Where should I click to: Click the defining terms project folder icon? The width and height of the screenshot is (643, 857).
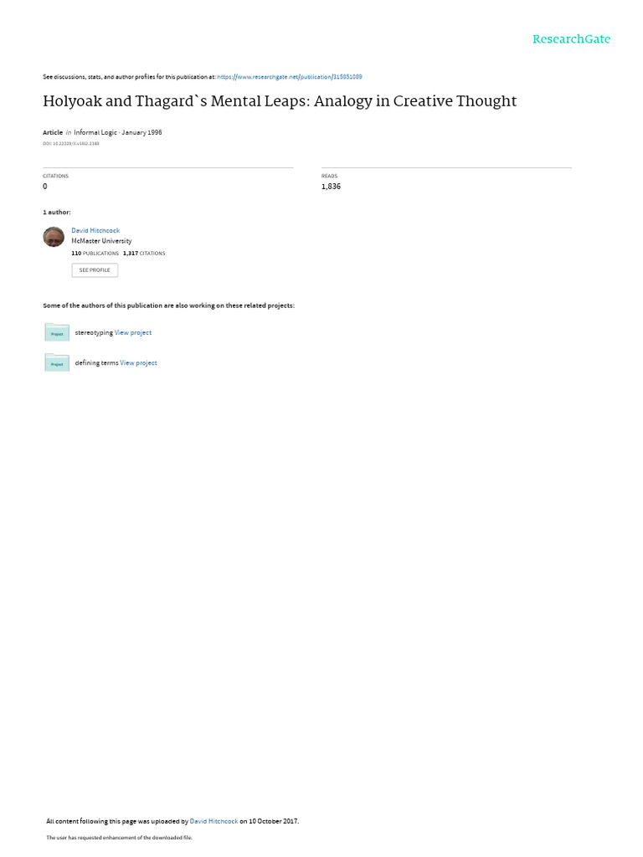click(x=57, y=362)
